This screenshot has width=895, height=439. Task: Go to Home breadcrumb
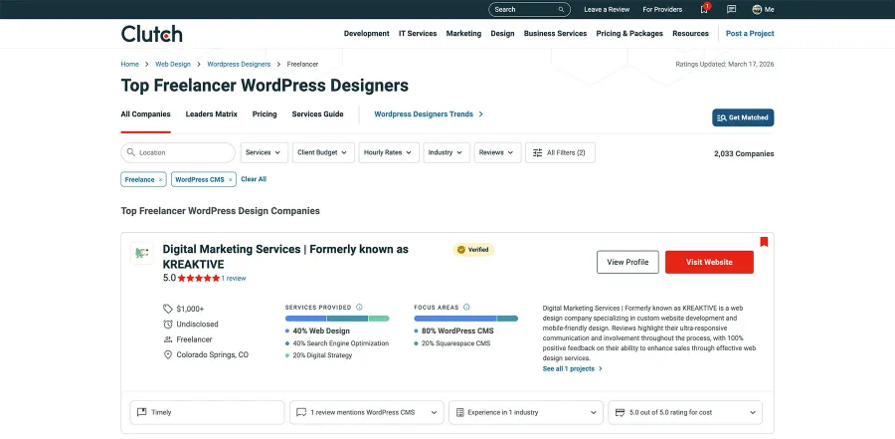pyautogui.click(x=129, y=64)
